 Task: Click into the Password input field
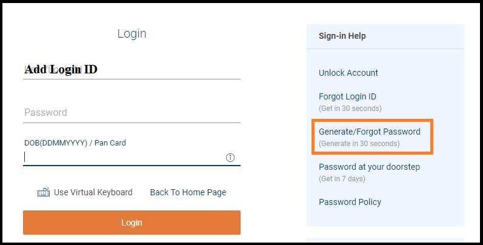coord(132,113)
